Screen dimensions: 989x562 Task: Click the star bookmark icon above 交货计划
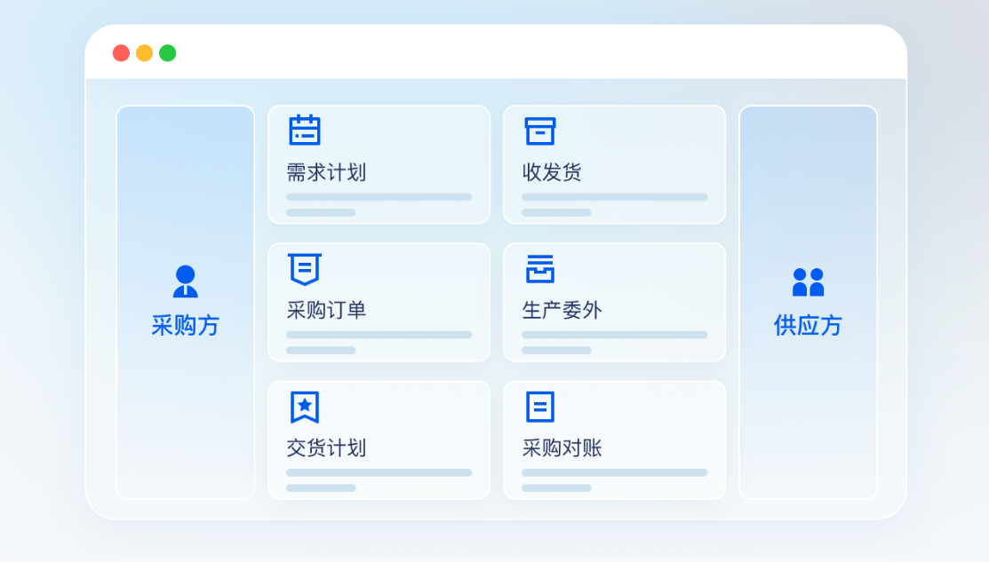click(x=305, y=407)
